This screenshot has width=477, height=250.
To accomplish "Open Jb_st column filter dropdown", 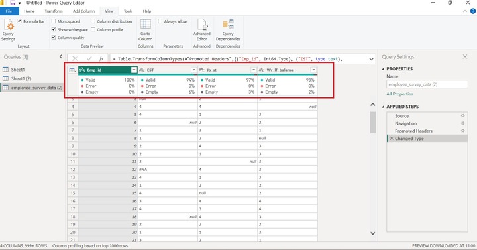I will tap(254, 70).
